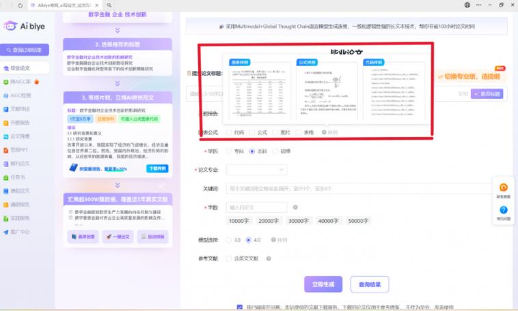Click the 下载样例 button in step 3 card
This screenshot has height=311, width=518.
click(x=157, y=168)
